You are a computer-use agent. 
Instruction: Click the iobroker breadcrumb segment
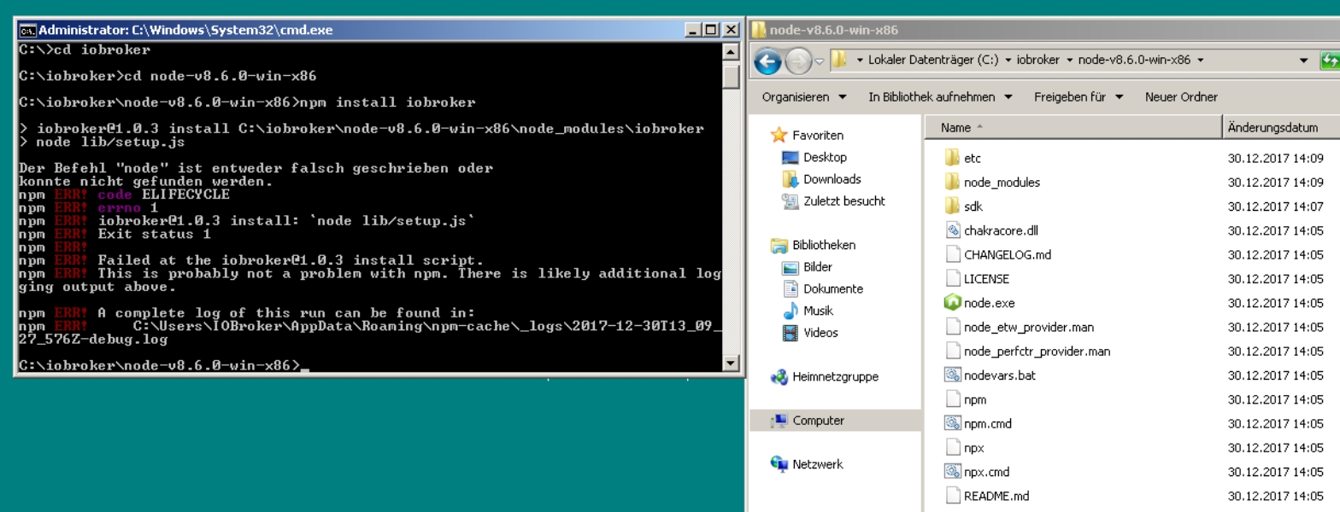pos(1037,61)
